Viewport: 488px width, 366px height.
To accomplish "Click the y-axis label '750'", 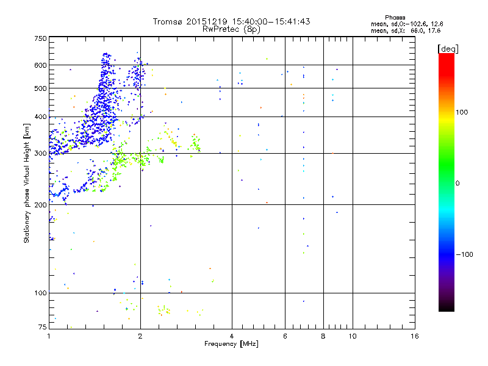I will click(x=40, y=38).
